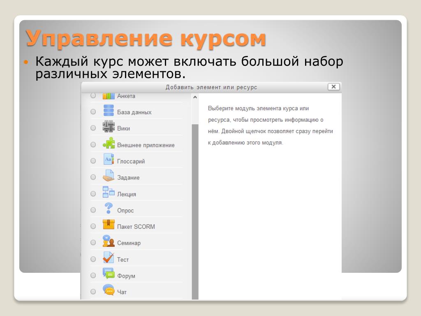Select the Опрос radio button
Image resolution: width=421 pixels, height=316 pixels.
[93, 210]
